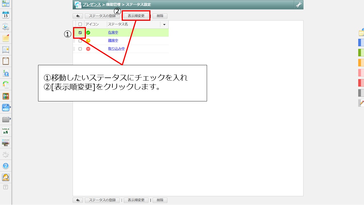This screenshot has height=205, width=364.
Task: Open the dropdown arrow in the table header
Action: coord(164,24)
